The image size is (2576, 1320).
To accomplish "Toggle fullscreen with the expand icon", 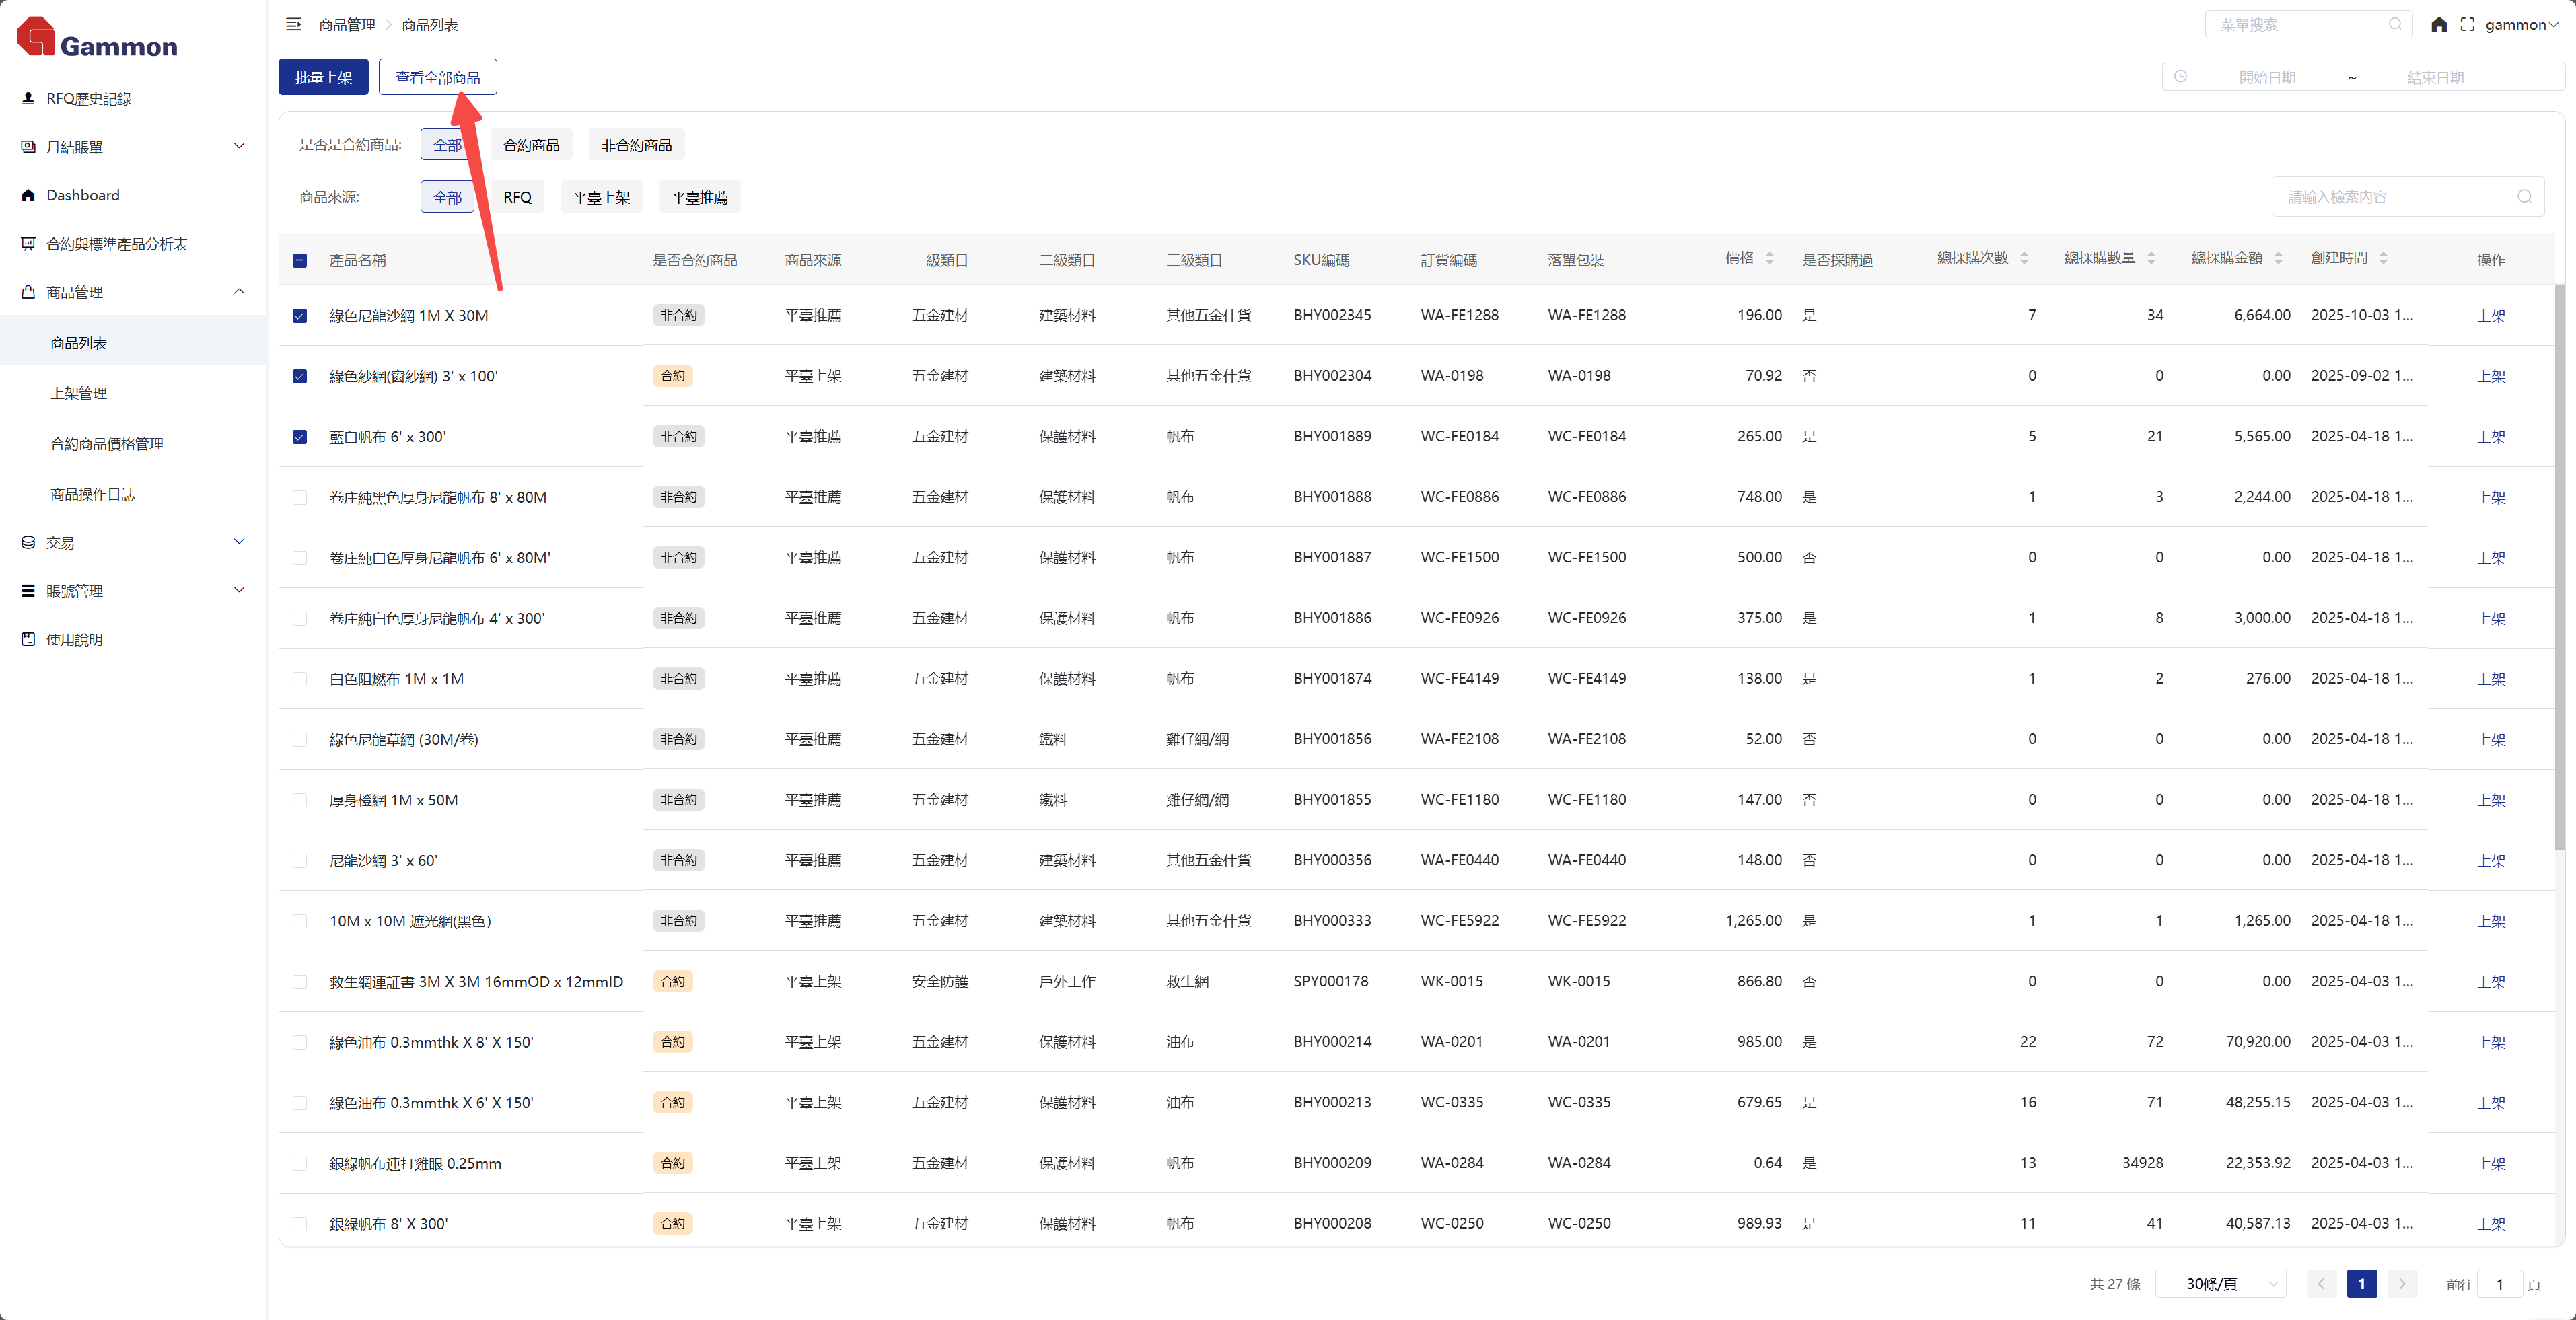I will pos(2467,24).
